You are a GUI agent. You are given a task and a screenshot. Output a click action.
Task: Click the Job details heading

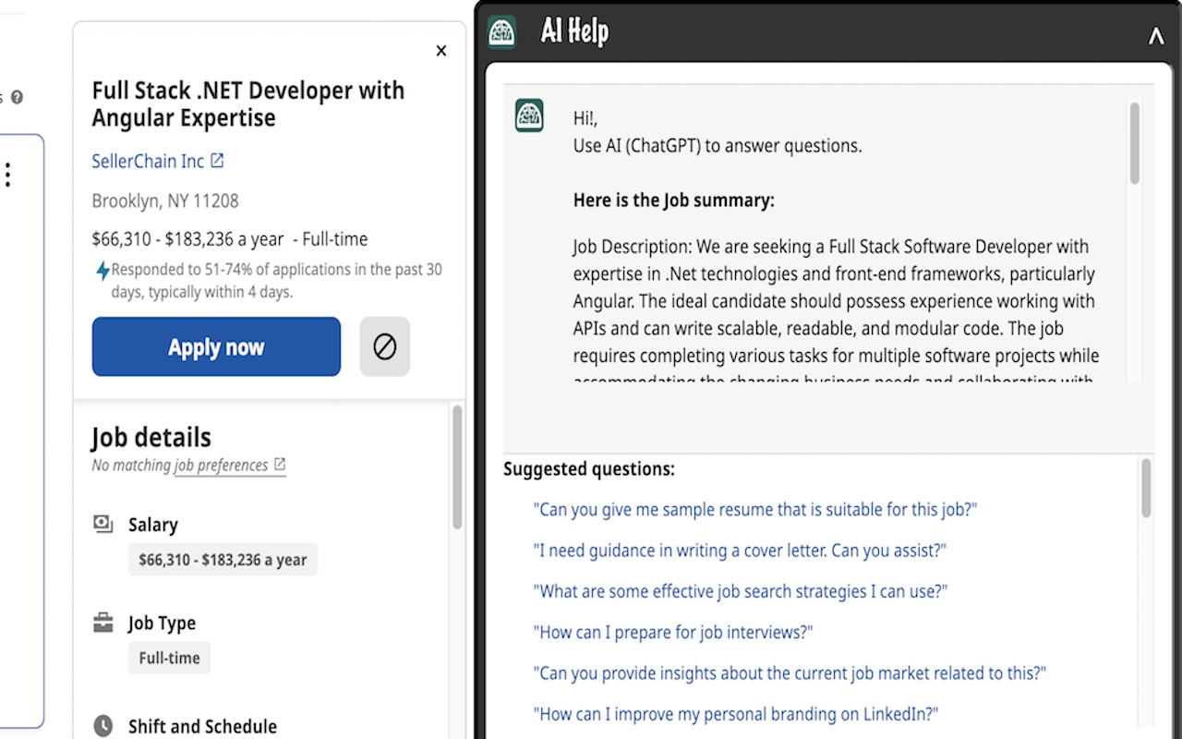[x=151, y=437]
